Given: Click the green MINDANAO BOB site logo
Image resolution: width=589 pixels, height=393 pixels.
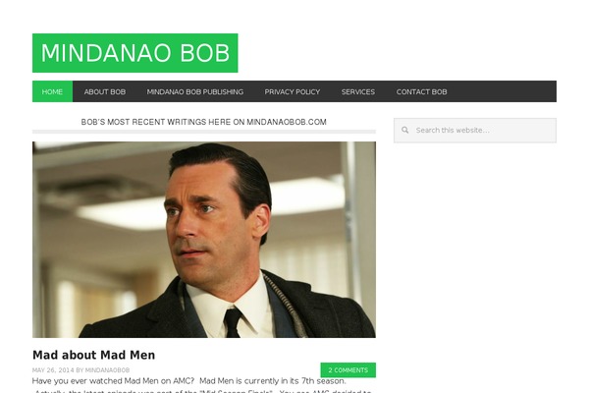Looking at the screenshot, I should pyautogui.click(x=134, y=53).
